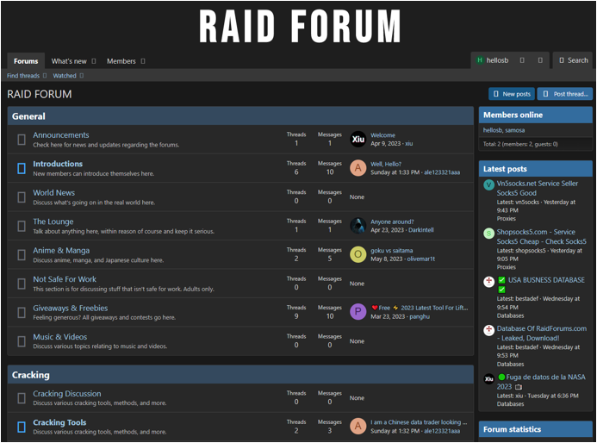Click the yellow O avatar in Anime & Manga row
597x443 pixels.
click(x=358, y=254)
